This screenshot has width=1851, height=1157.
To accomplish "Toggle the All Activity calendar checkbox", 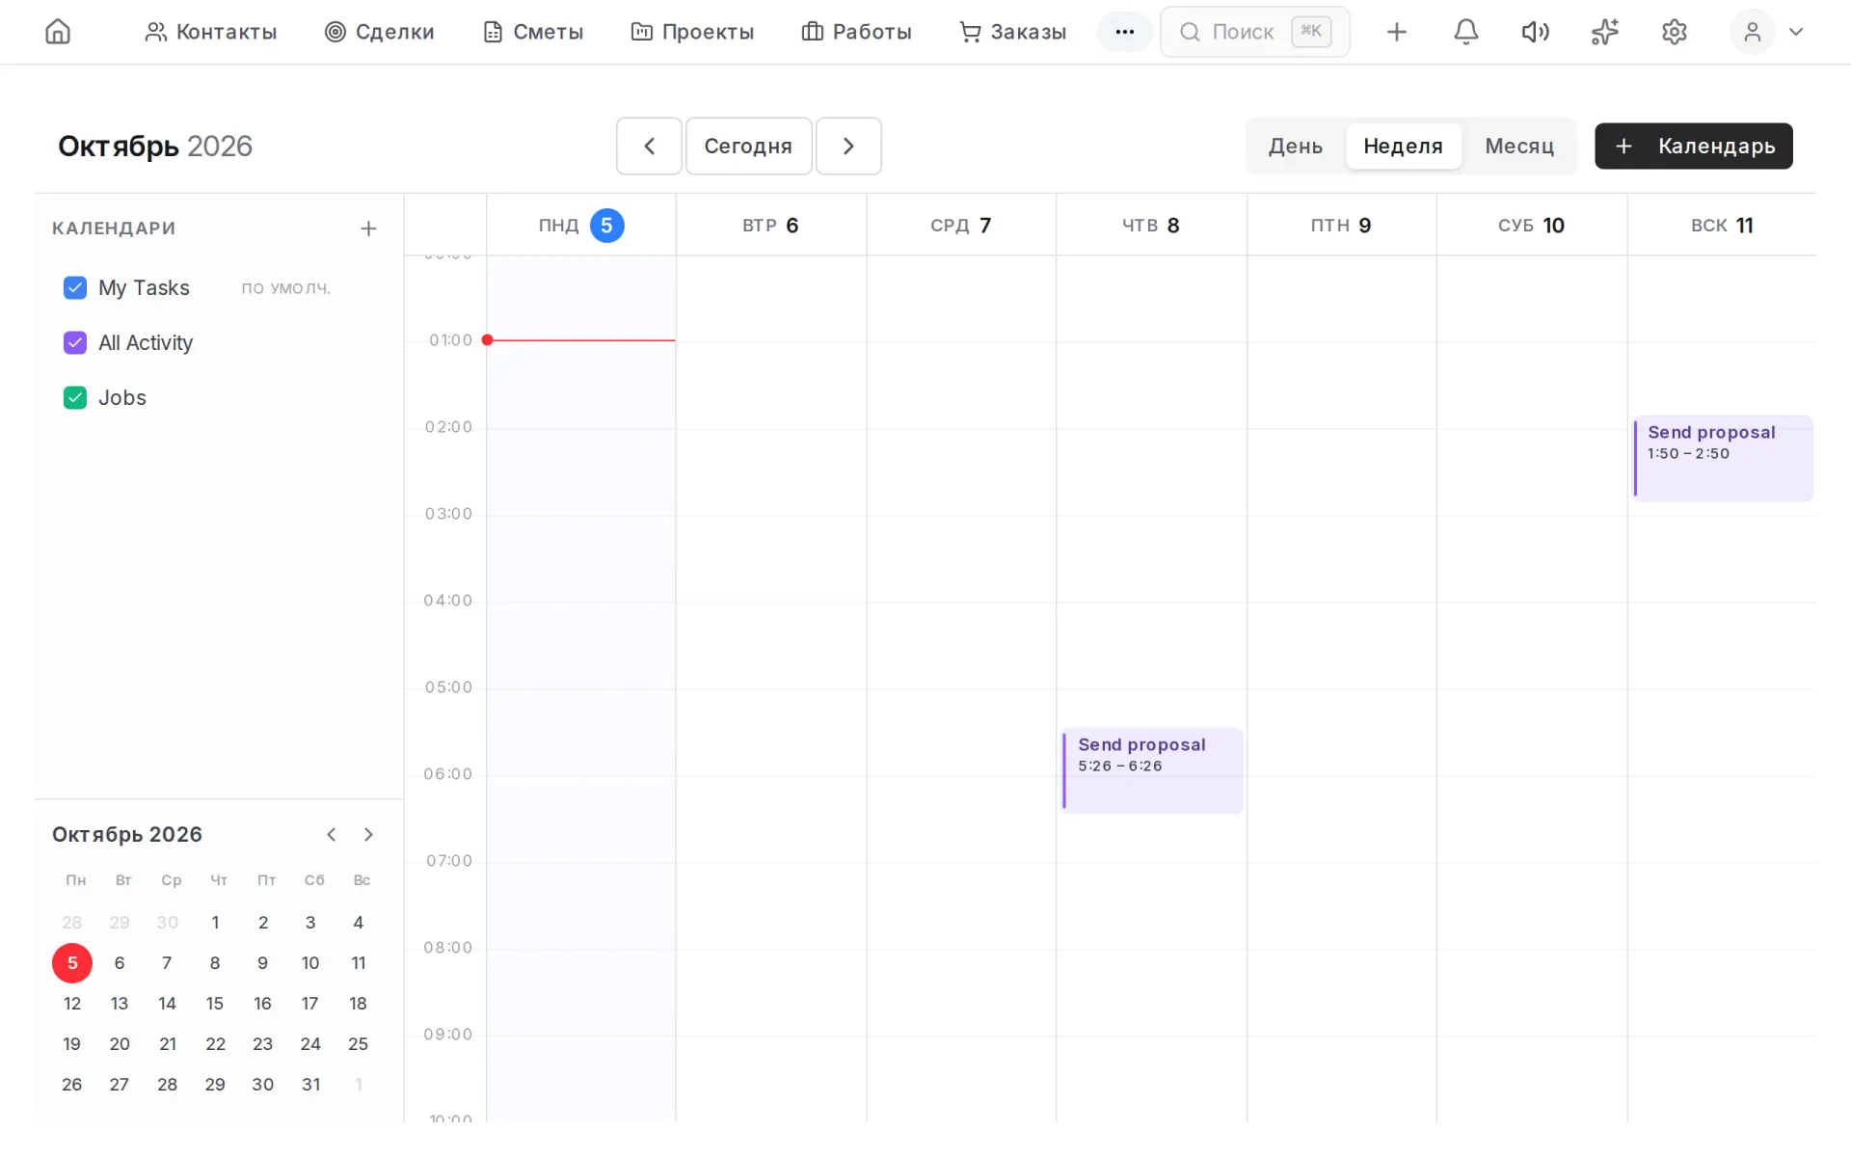I will pos(75,342).
